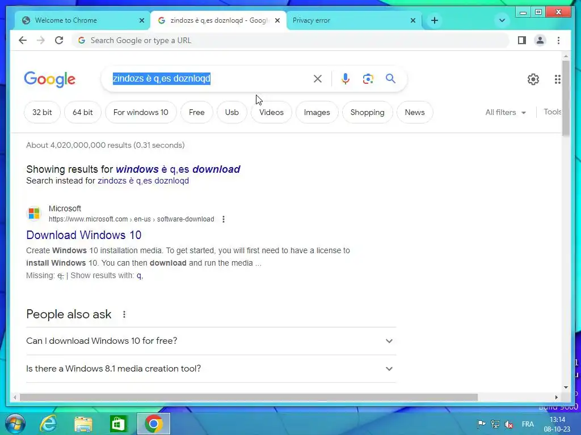Switch to Videos results
This screenshot has height=435, width=581.
(271, 112)
